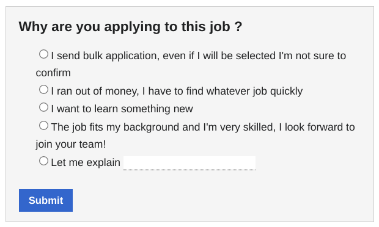Focus the text field beside 'Let me explain'
The height and width of the screenshot is (227, 379).
click(189, 163)
